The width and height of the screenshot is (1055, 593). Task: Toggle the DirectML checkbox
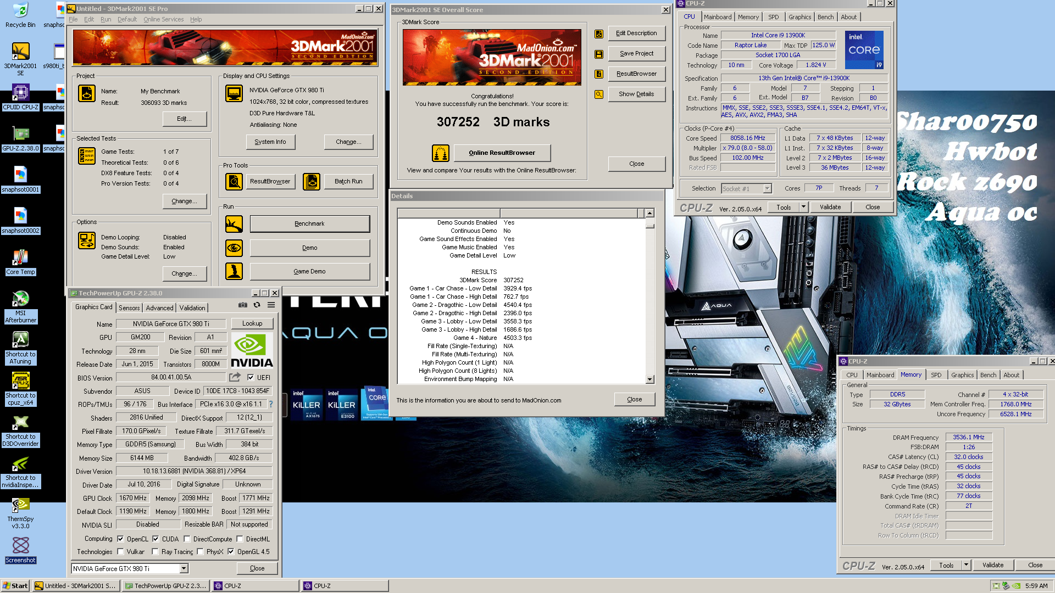(x=240, y=539)
